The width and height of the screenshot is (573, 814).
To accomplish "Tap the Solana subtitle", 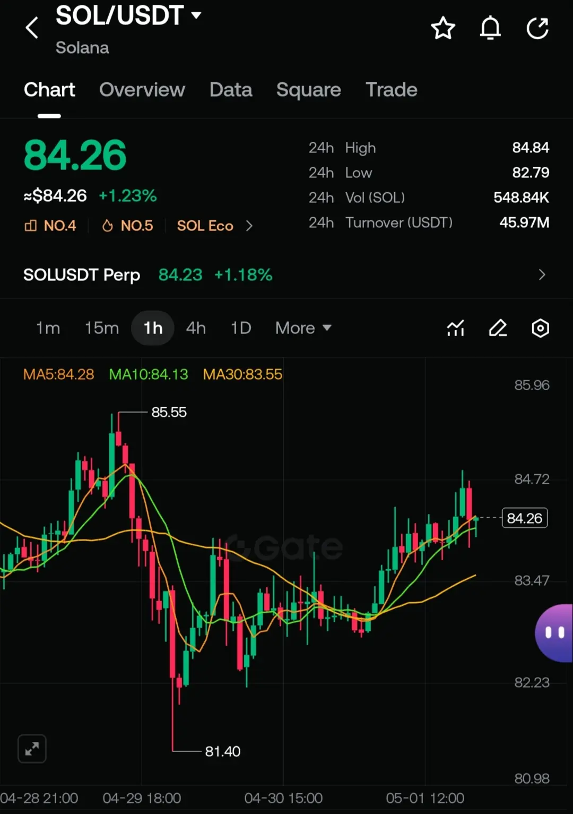I will pyautogui.click(x=82, y=48).
